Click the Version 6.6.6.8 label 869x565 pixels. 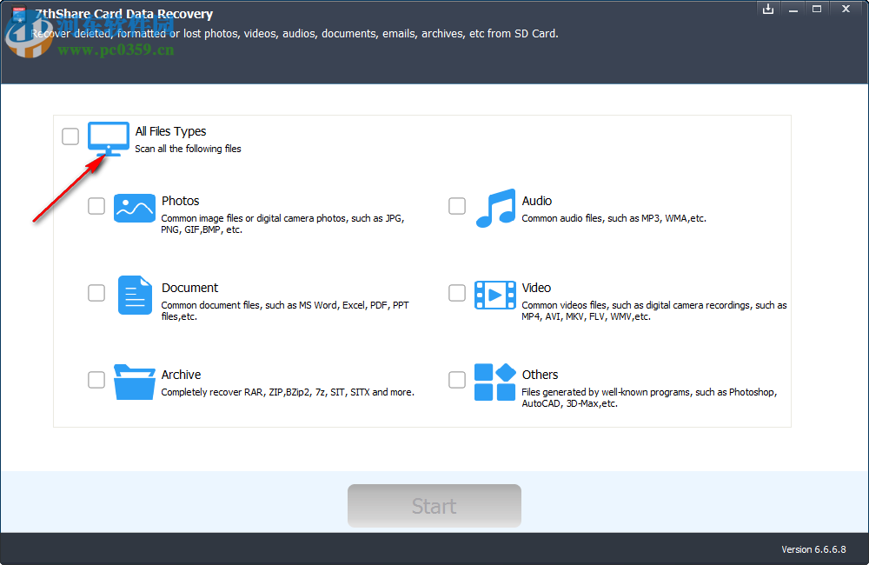click(813, 549)
